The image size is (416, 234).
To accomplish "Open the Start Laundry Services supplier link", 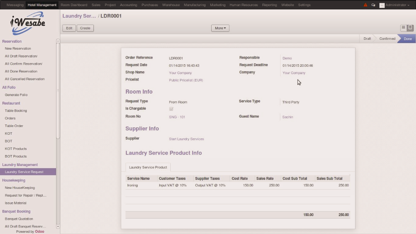I will point(186,139).
